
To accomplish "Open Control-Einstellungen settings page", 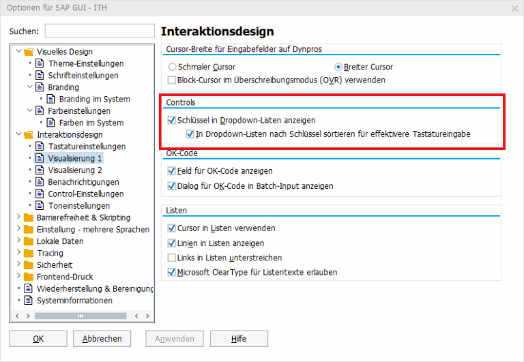I will click(x=86, y=194).
